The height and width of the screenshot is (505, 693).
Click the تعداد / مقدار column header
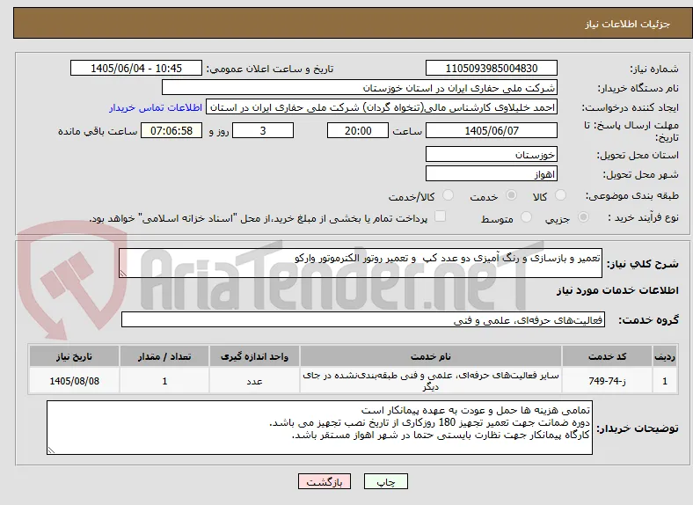point(164,356)
